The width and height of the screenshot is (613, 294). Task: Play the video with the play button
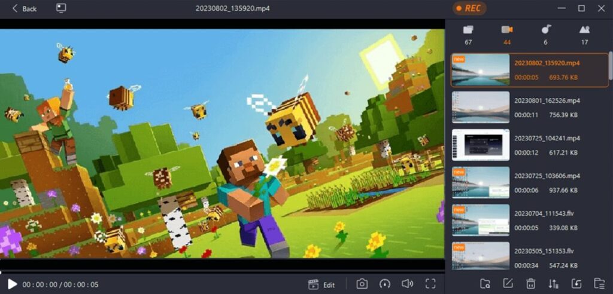click(12, 284)
